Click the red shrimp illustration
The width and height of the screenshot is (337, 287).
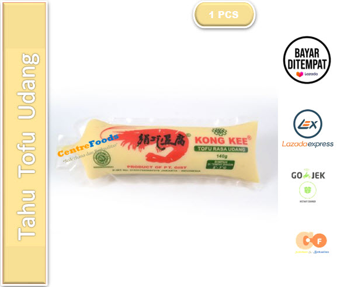point(146,143)
